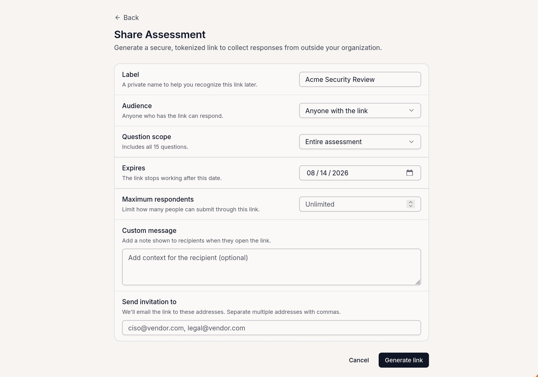Click the Send invitation to email field

(271, 328)
